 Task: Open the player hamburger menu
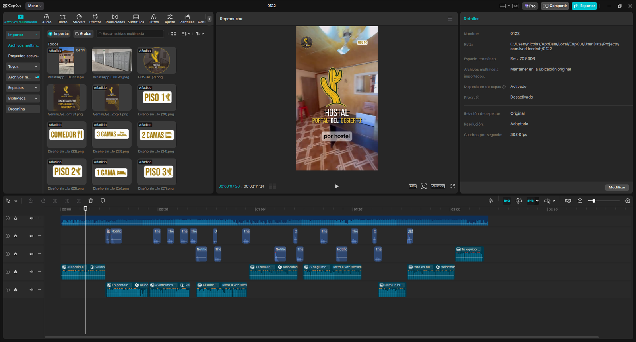point(450,19)
